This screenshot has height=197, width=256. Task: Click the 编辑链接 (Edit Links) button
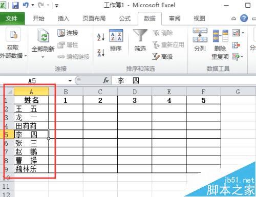tap(74, 57)
